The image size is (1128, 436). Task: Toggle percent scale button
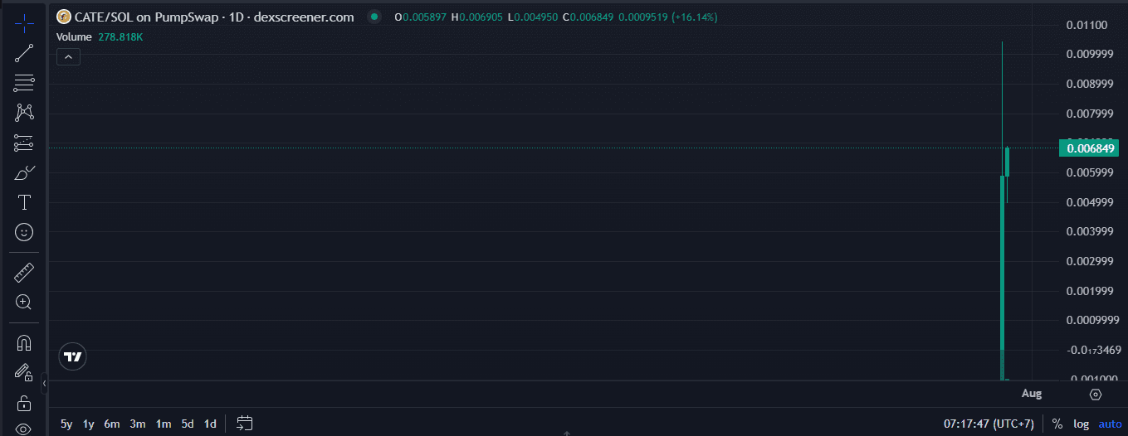click(x=1057, y=424)
